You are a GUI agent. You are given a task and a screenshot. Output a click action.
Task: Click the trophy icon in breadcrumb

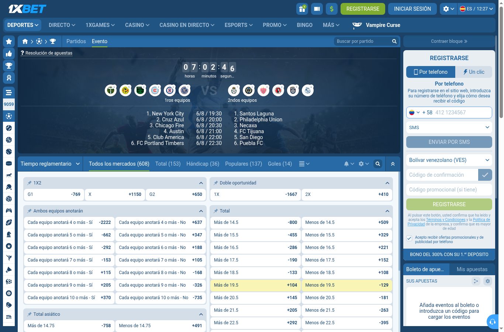point(53,41)
